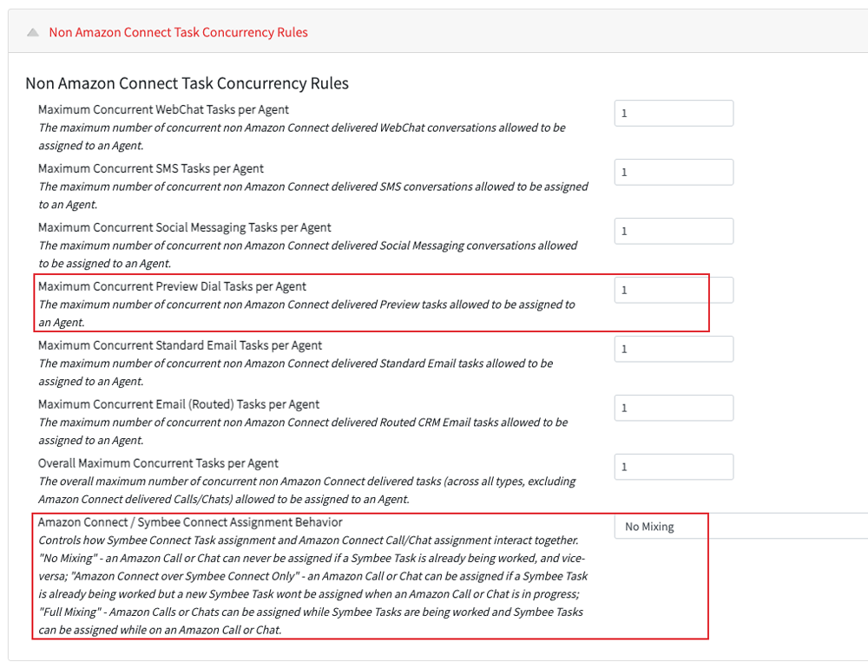Click the Maximum Concurrent WebChat Tasks input field

[674, 114]
